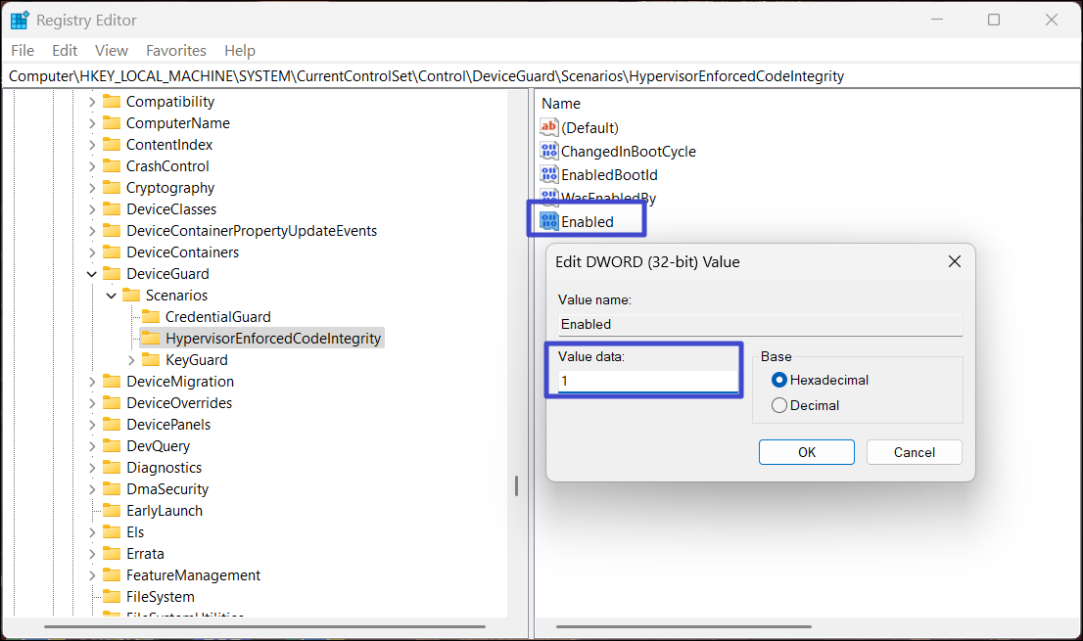Select the DeviceOverrides tree item label
Viewport: 1083px width, 641px height.
pyautogui.click(x=179, y=403)
